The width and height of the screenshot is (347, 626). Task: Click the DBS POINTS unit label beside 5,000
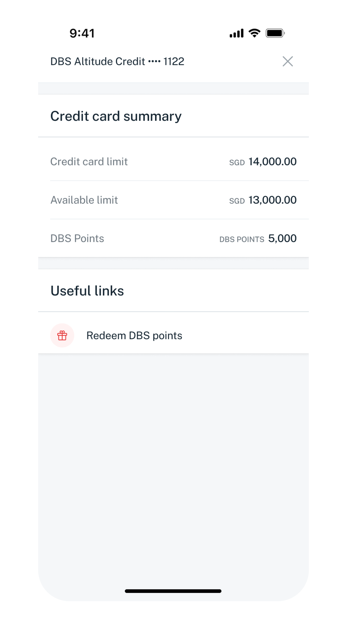[x=242, y=239]
